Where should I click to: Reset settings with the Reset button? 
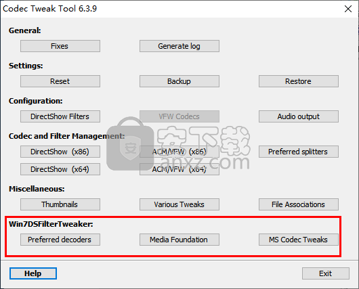[x=60, y=81]
